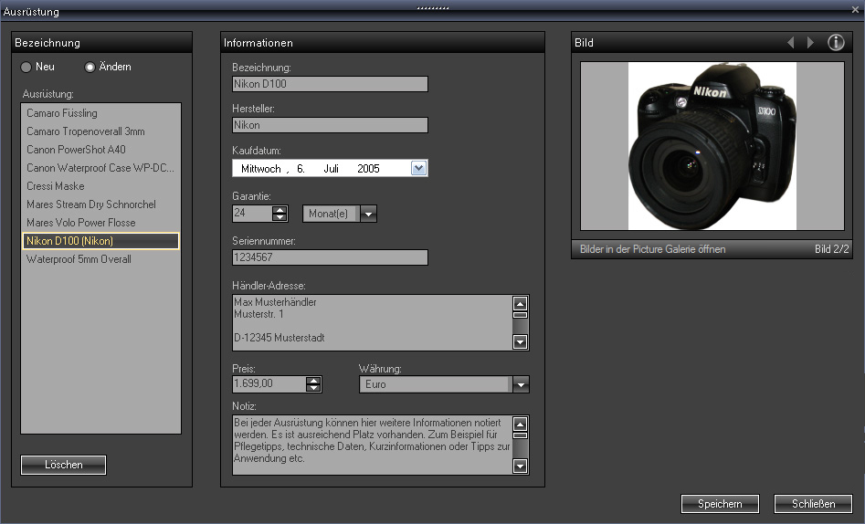The height and width of the screenshot is (524, 865).
Task: Click the Speichern button
Action: (720, 504)
